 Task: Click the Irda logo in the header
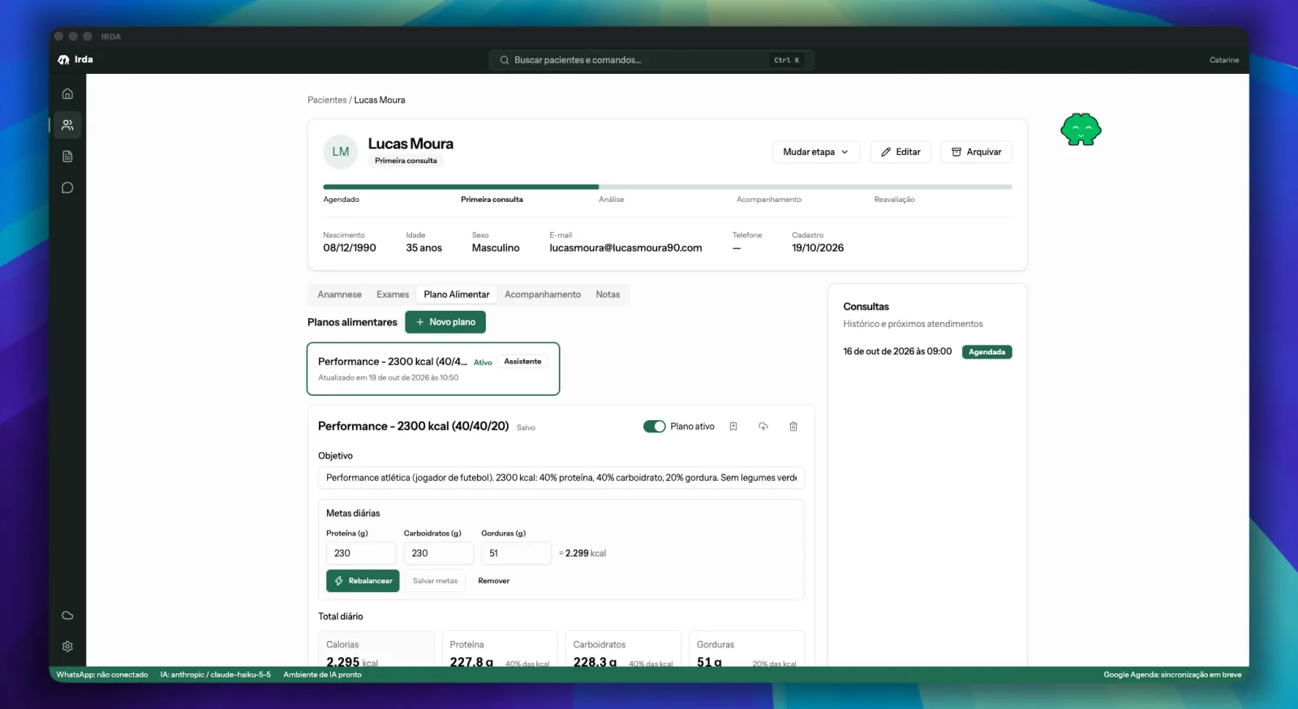click(75, 59)
